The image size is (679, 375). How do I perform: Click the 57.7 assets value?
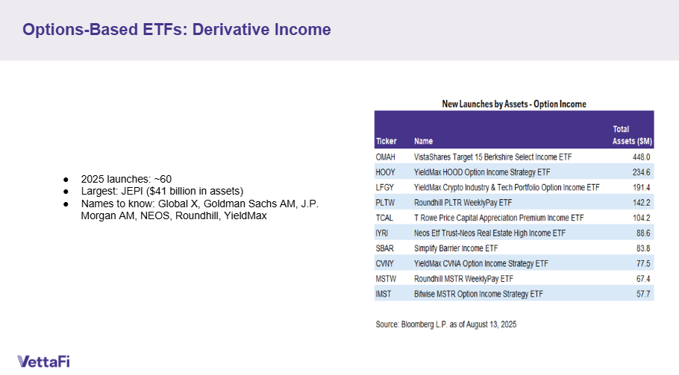pyautogui.click(x=643, y=294)
